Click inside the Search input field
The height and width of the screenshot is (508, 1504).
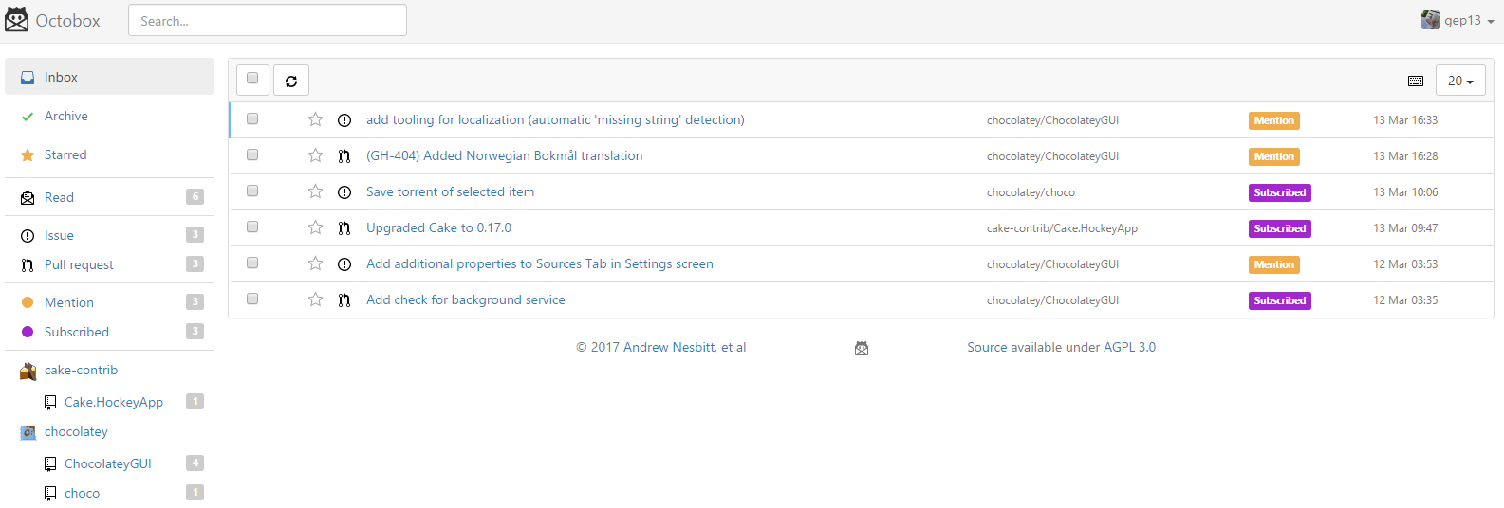[268, 20]
